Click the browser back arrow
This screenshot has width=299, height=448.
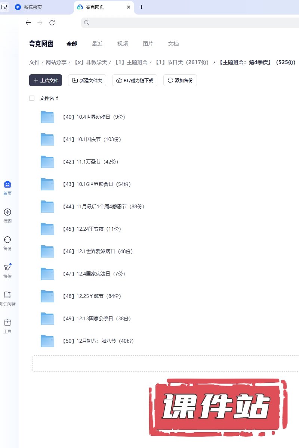click(x=28, y=23)
